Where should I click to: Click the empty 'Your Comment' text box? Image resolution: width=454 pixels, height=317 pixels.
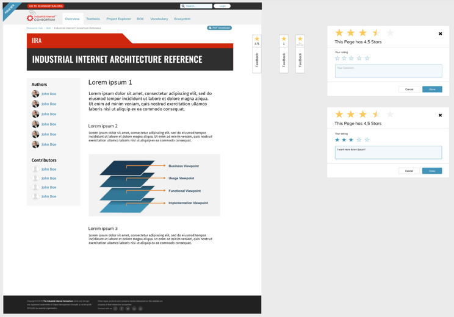pos(389,71)
